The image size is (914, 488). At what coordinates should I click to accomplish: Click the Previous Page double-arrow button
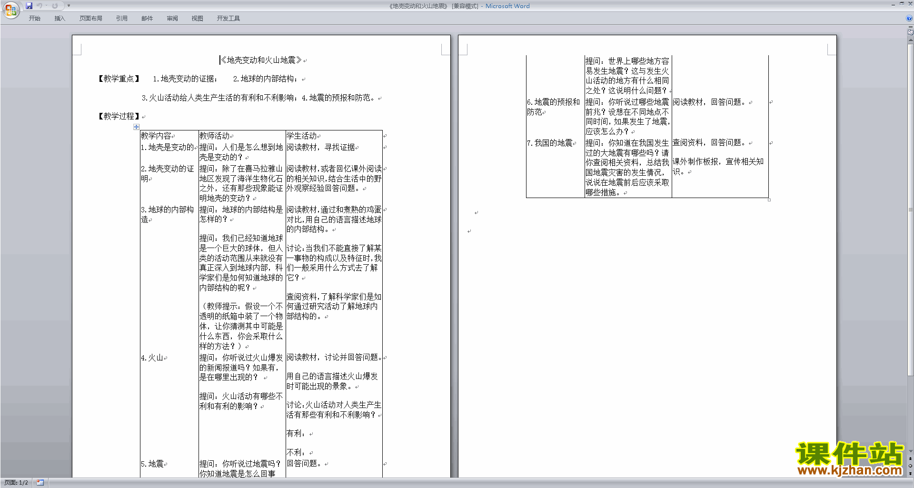click(911, 458)
